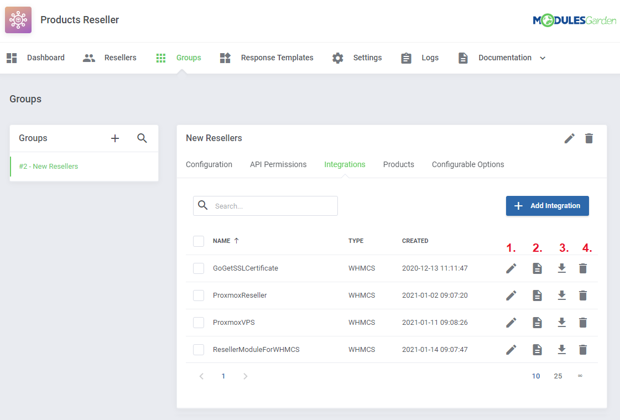Toggle the select-all checkbox in table header
The height and width of the screenshot is (420, 620).
pyautogui.click(x=199, y=241)
